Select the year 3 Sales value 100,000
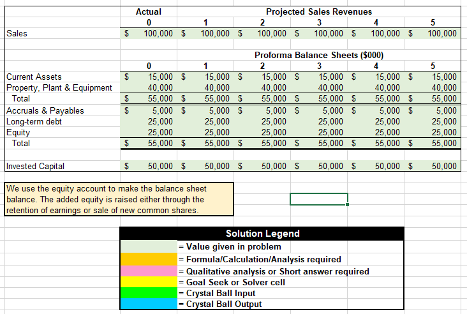 pos(329,33)
